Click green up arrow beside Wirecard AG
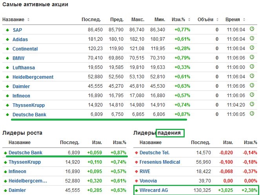 136,190
